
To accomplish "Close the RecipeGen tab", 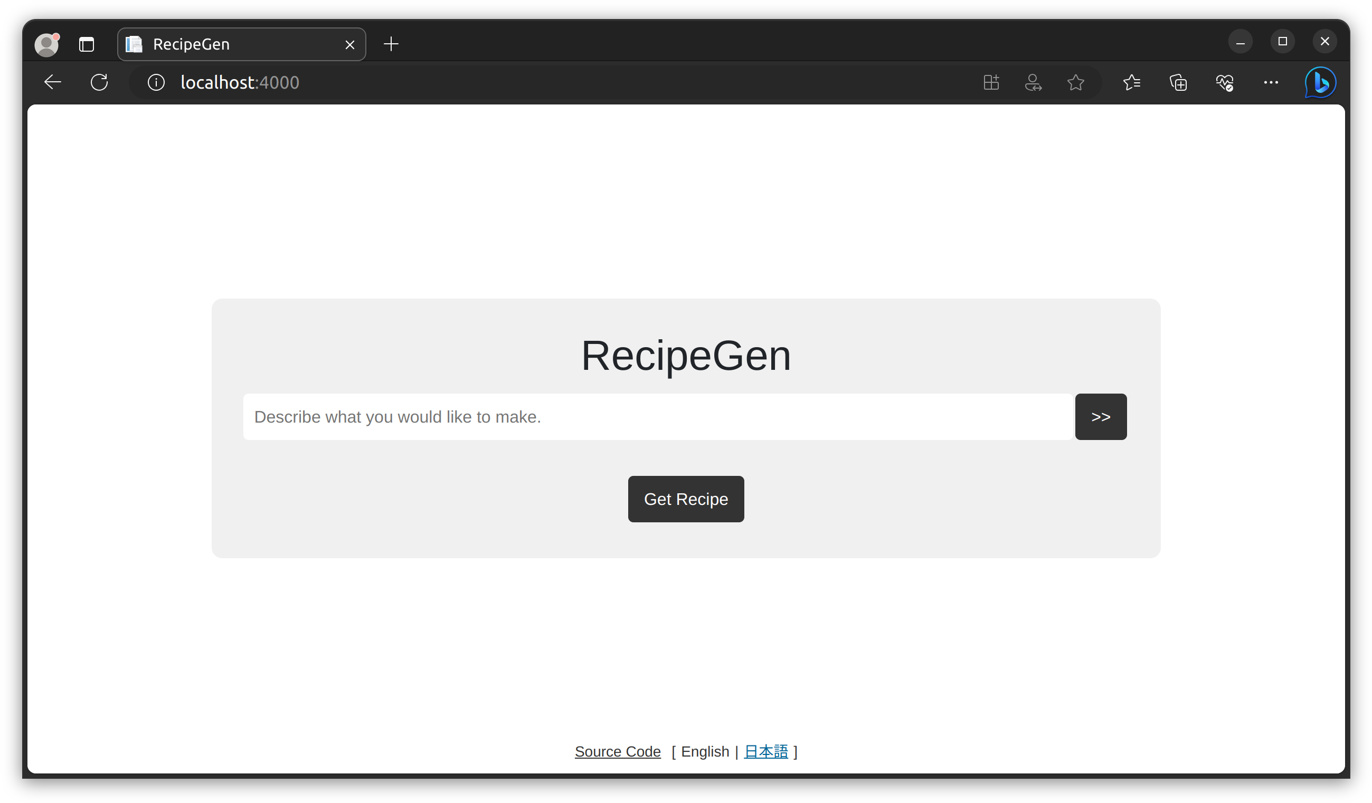I will pos(350,45).
